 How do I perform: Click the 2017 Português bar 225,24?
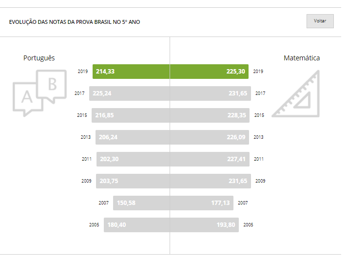click(x=129, y=93)
